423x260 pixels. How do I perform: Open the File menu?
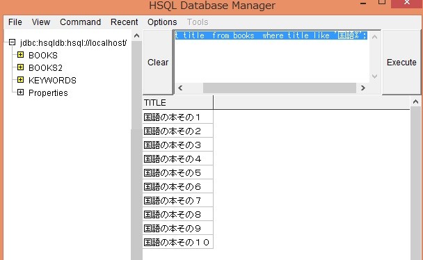(15, 22)
